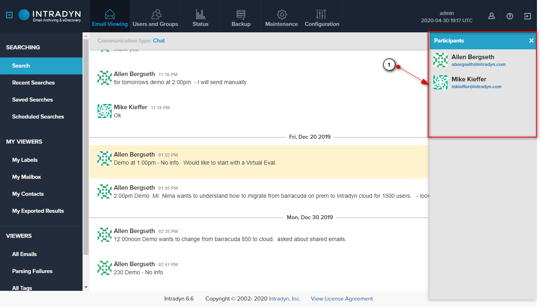
Task: Open Scheduled Searches
Action: point(41,116)
